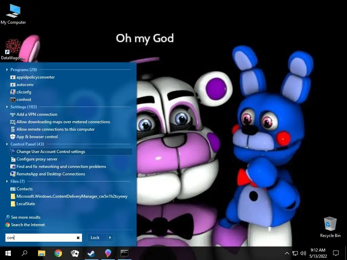Open the volume speaker tray icon
Screen dimensions: 347x260
coord(303,253)
